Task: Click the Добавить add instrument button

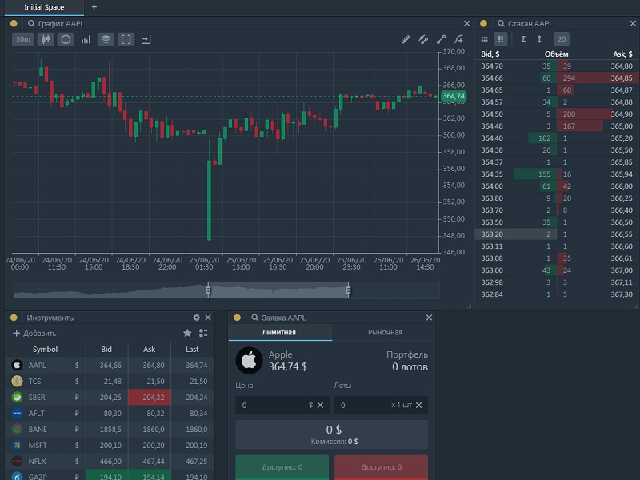Action: (x=34, y=333)
